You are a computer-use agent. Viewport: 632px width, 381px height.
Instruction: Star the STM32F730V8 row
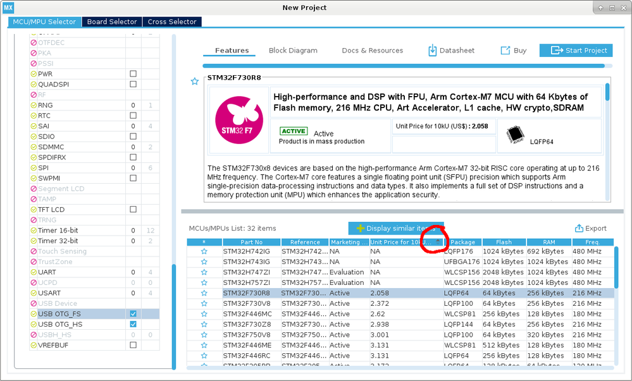[204, 304]
